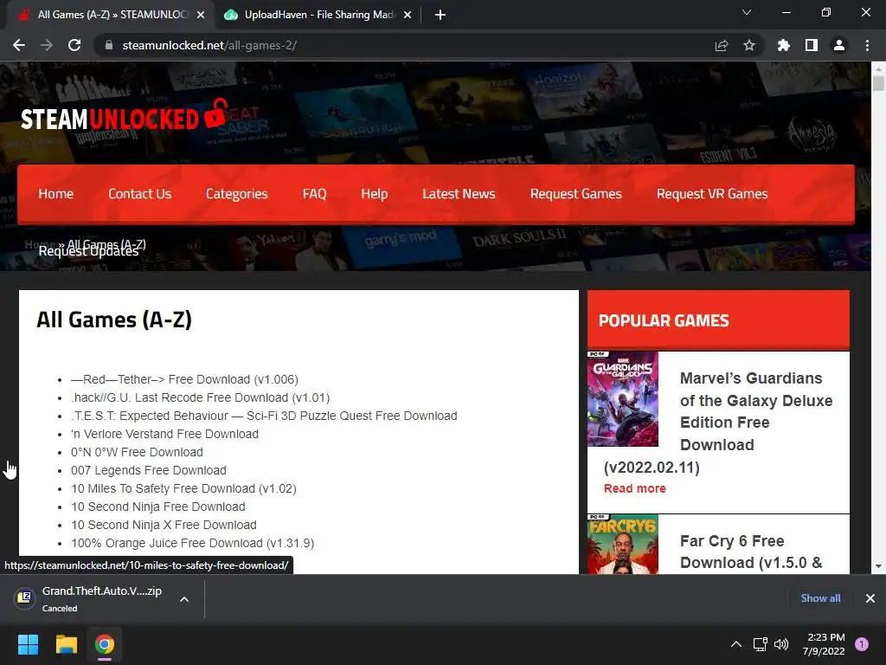Open the Chrome profile avatar
Image resolution: width=886 pixels, height=665 pixels.
tap(839, 45)
